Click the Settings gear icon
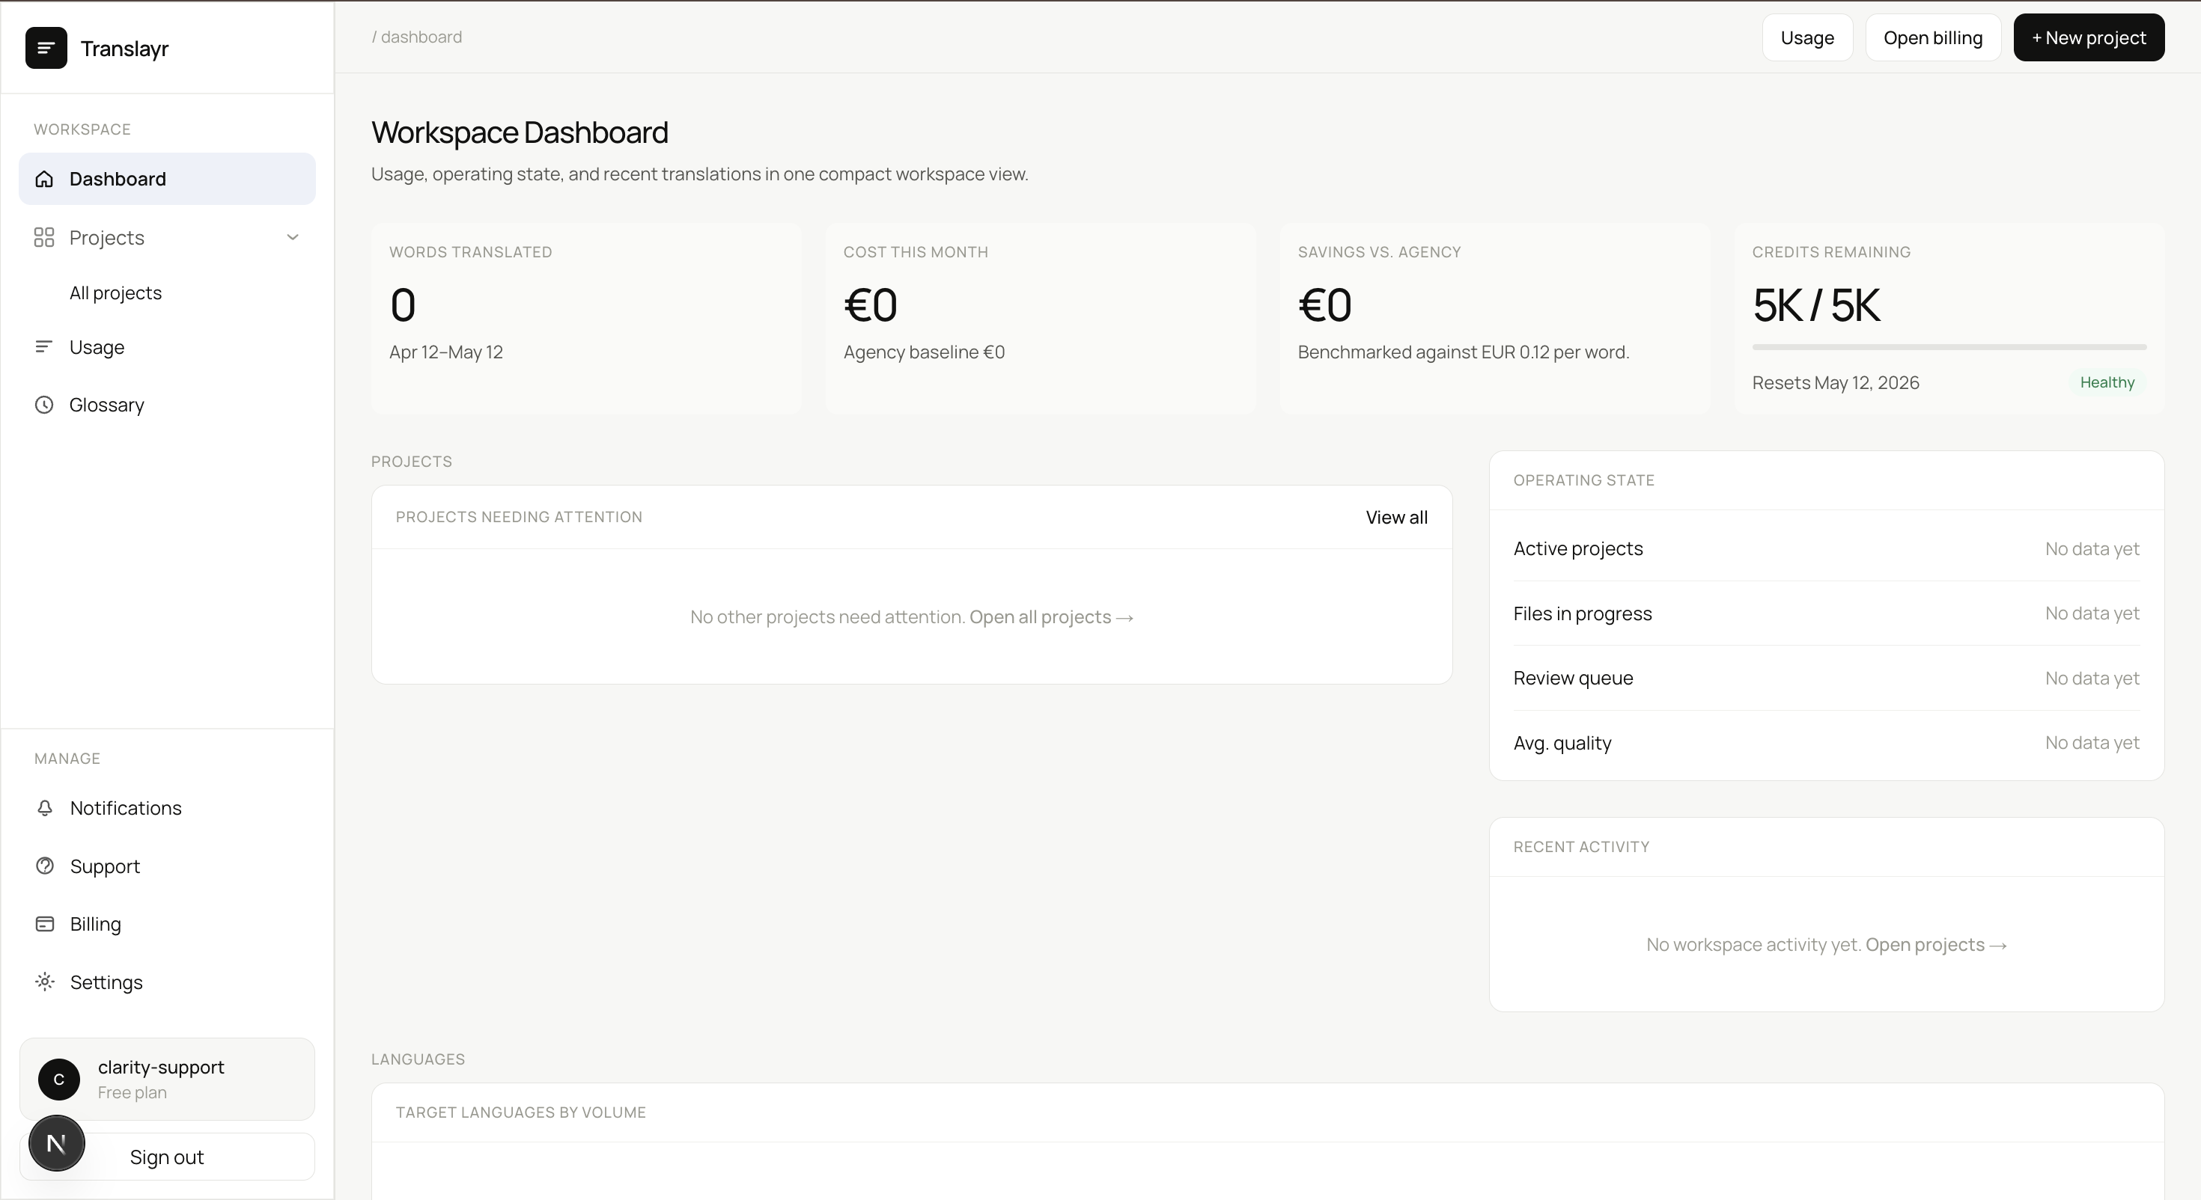The width and height of the screenshot is (2201, 1200). (x=45, y=982)
